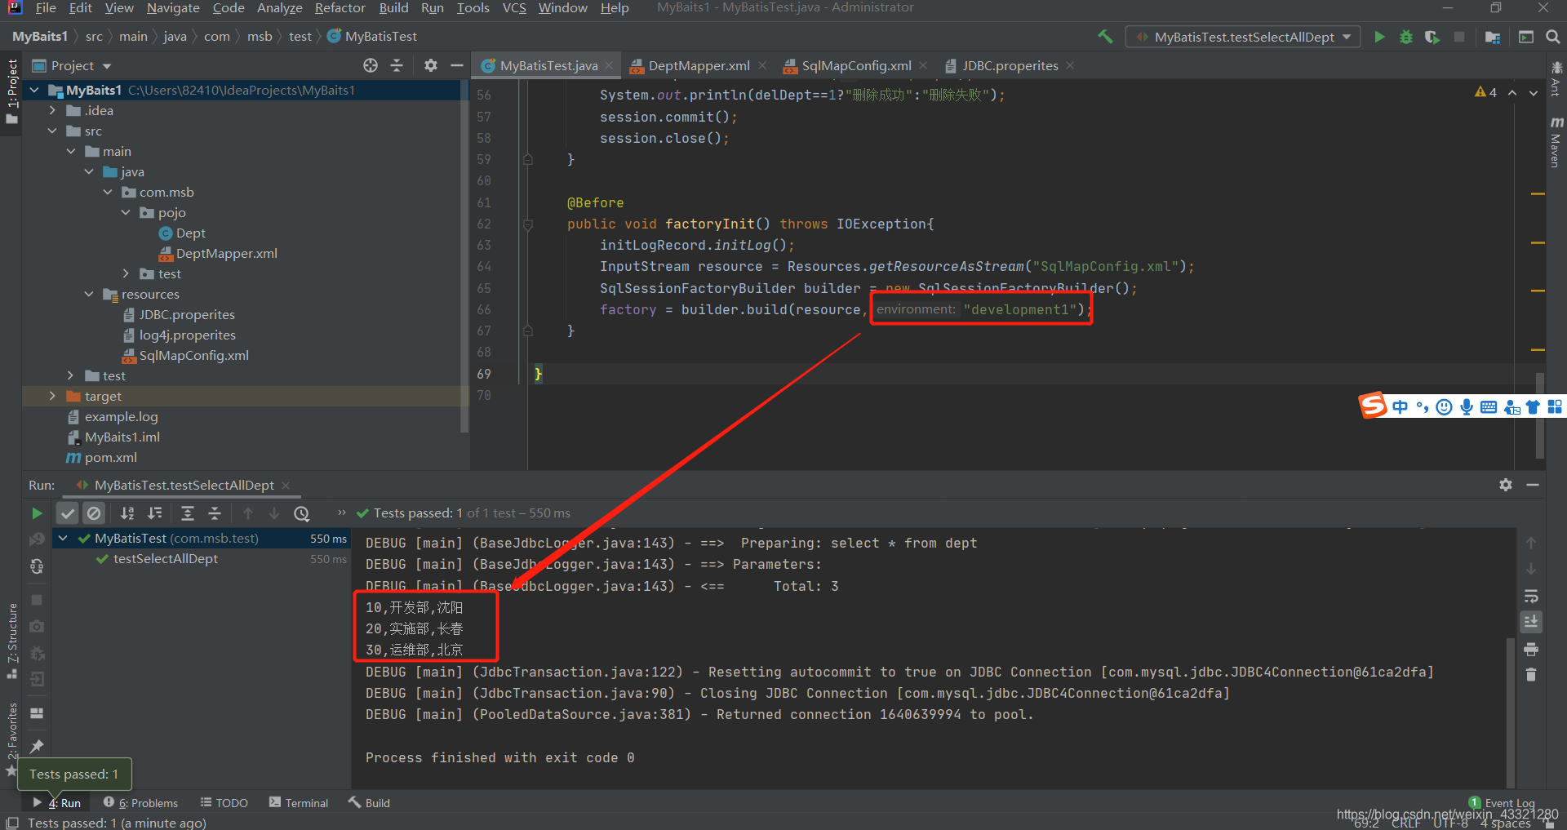Select pom.xml in project tree

coord(110,457)
